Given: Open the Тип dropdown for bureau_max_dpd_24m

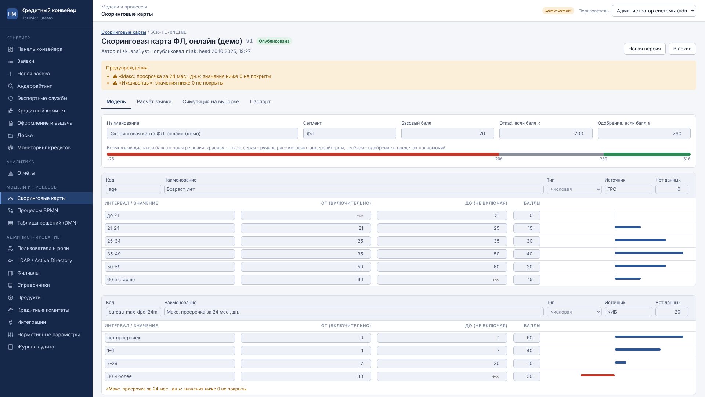Looking at the screenshot, I should (x=574, y=312).
